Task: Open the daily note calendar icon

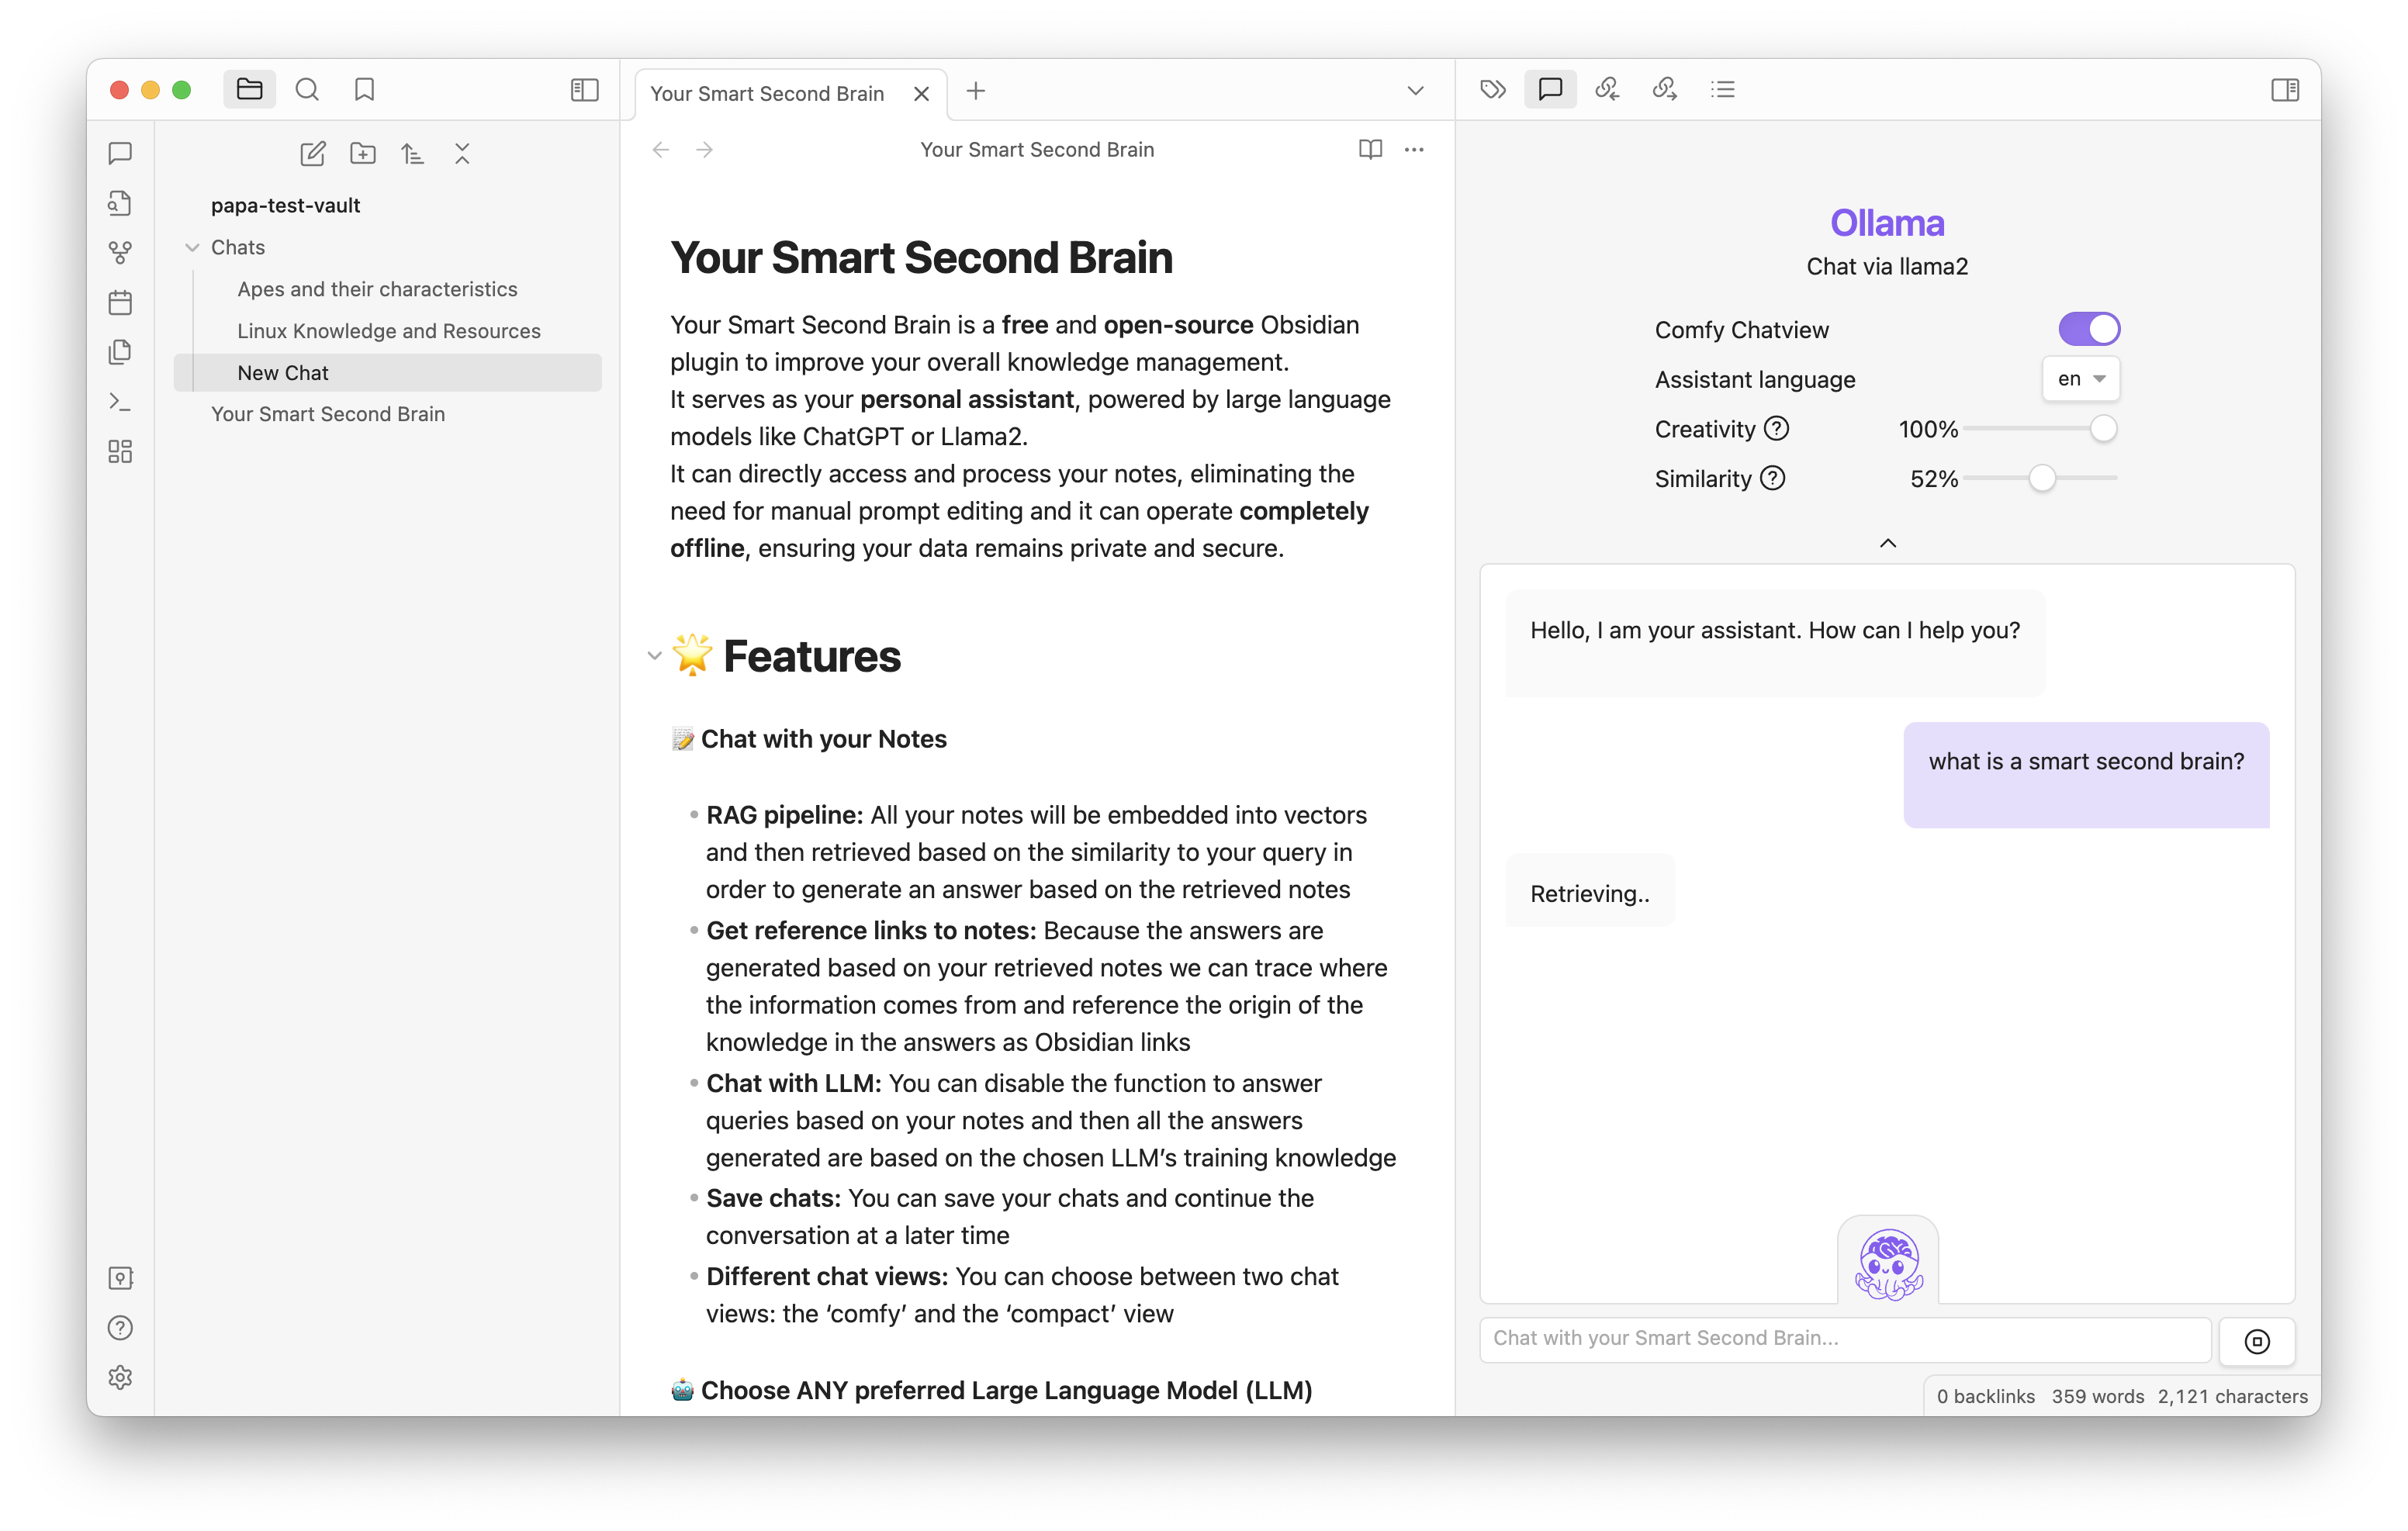Action: click(x=120, y=302)
